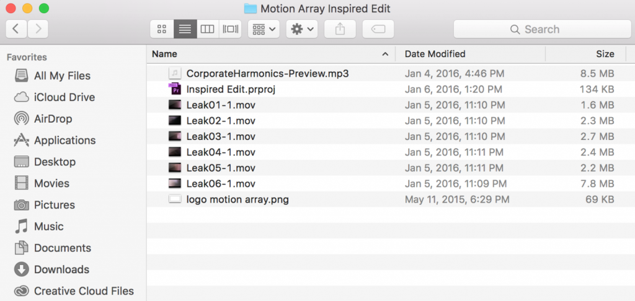
Task: Click the Music note icon
Action: 22,226
